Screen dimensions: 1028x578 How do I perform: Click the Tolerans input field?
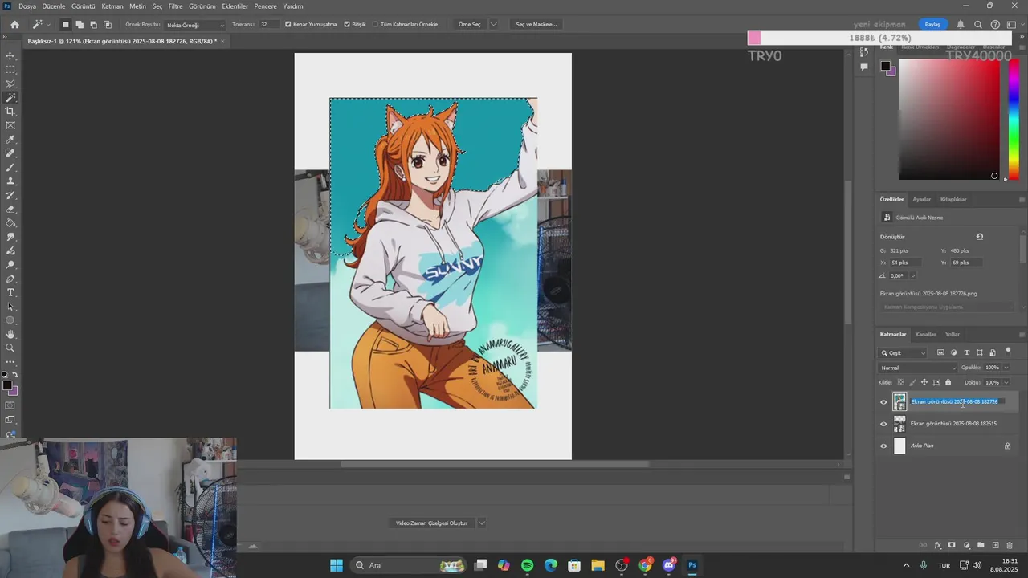tap(268, 24)
